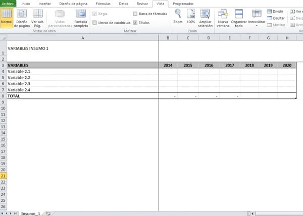
Task: Click Ocultar window button
Action: pos(276,18)
